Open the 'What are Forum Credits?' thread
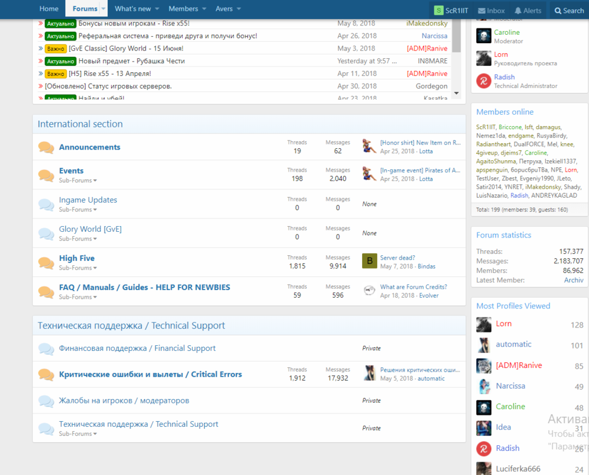This screenshot has width=589, height=475. click(413, 287)
